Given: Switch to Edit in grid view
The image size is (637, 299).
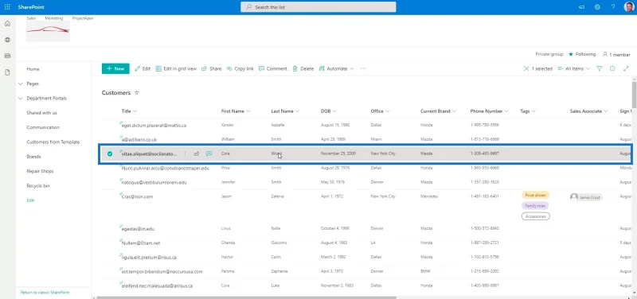Looking at the screenshot, I should coord(176,68).
